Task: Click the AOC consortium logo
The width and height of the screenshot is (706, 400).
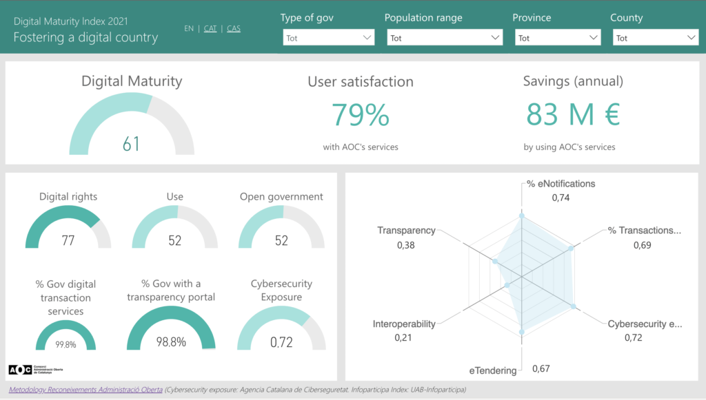Action: pyautogui.click(x=36, y=370)
